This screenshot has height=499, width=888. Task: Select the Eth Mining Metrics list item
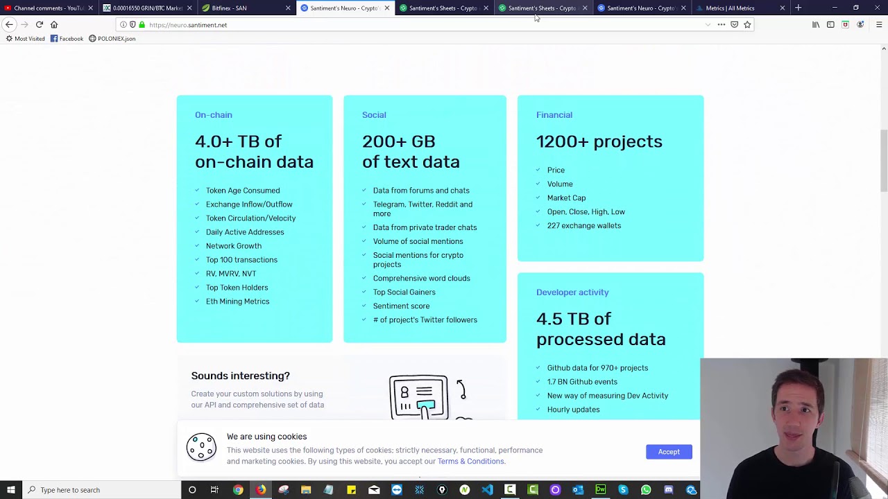pos(237,301)
